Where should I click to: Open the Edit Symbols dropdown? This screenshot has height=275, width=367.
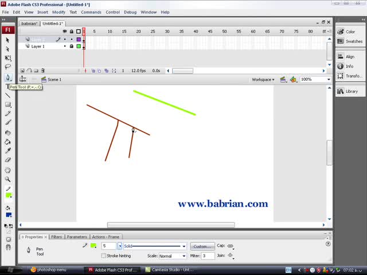coord(294,80)
